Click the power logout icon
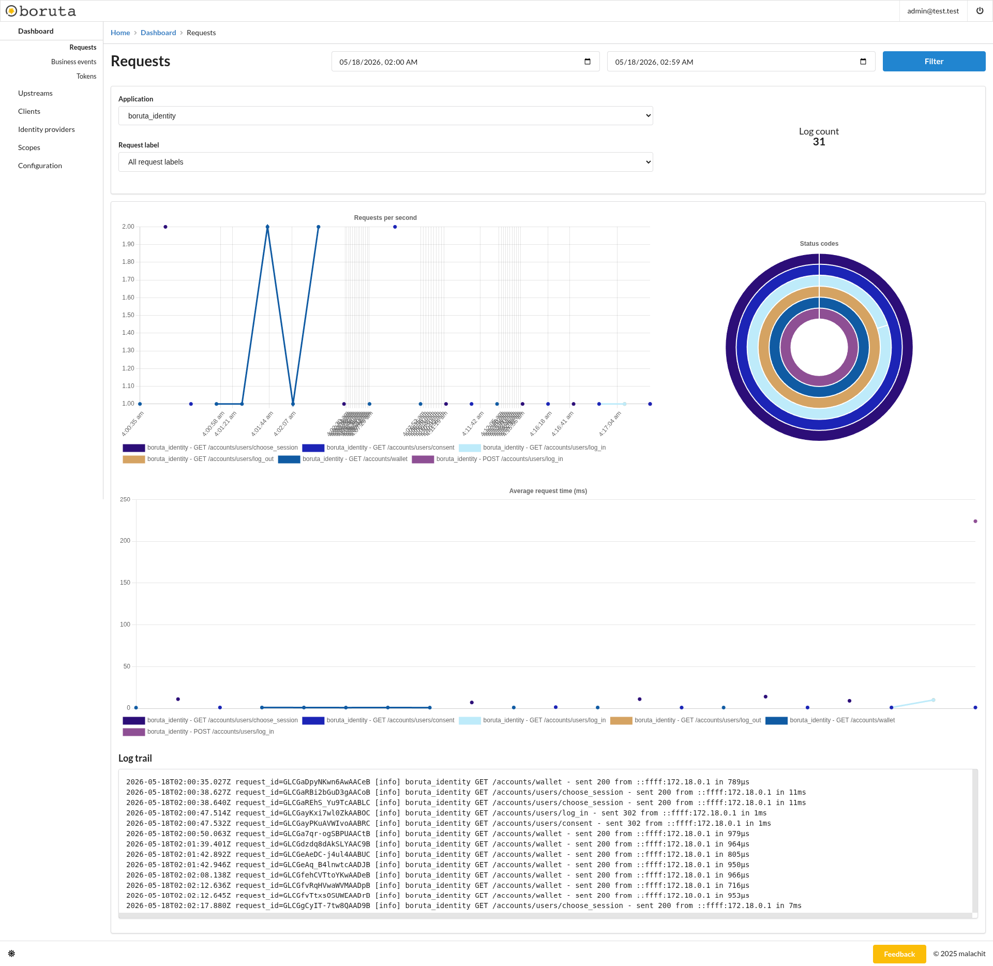 [x=980, y=11]
